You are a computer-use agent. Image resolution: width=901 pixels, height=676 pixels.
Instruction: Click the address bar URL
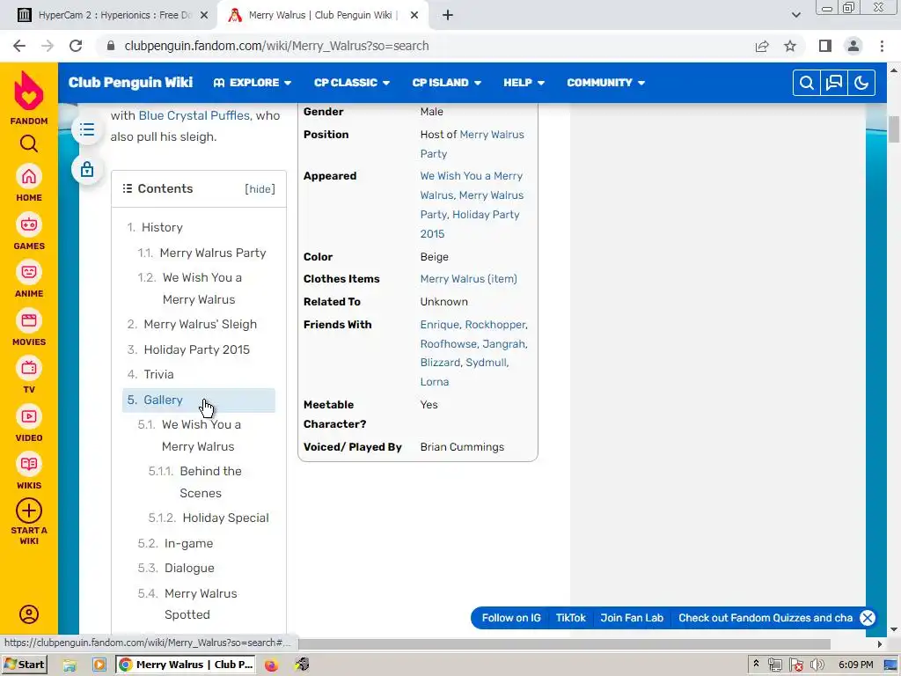pyautogui.click(x=276, y=46)
